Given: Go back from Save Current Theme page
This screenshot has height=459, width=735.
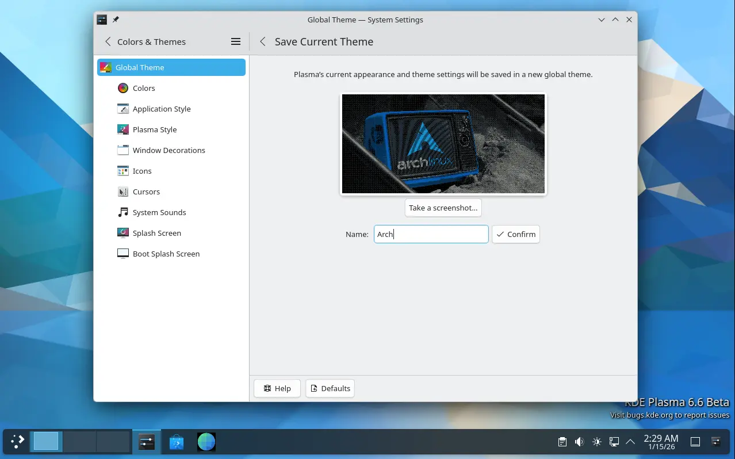Looking at the screenshot, I should point(263,41).
